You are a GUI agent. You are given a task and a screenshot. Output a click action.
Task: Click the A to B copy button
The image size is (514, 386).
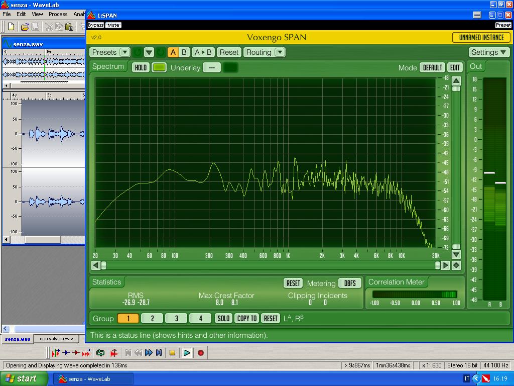203,52
